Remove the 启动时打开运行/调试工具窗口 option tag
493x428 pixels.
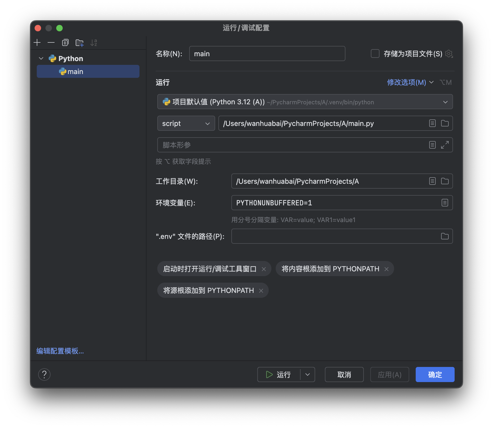pos(264,269)
